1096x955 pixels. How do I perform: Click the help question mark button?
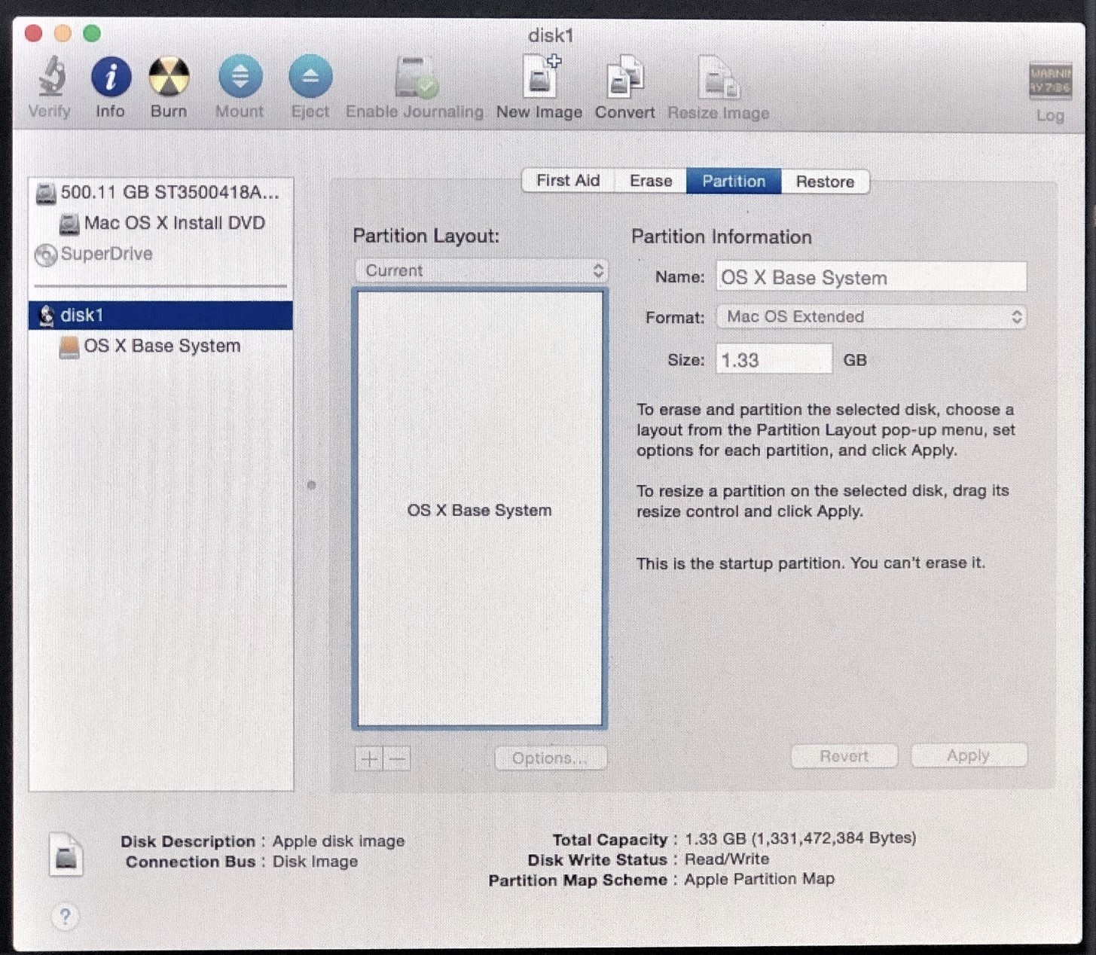pyautogui.click(x=66, y=917)
